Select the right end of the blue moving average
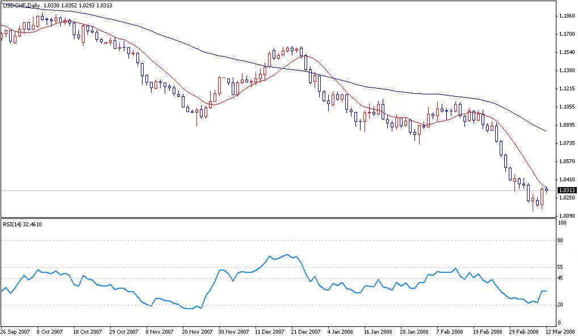 tap(546, 131)
